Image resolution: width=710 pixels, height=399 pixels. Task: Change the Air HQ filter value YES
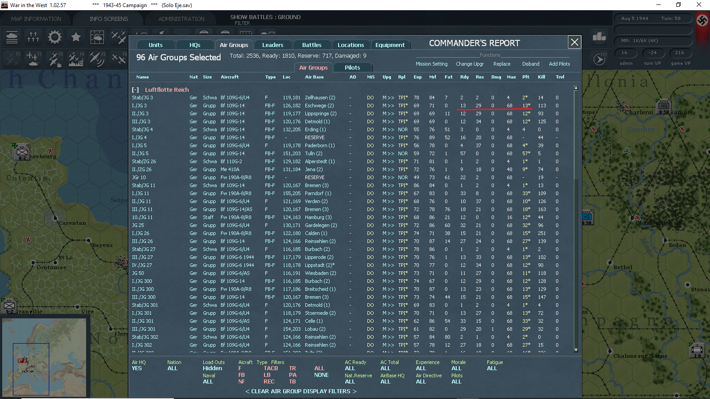pos(137,368)
